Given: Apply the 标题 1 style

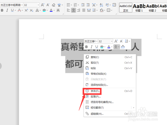Looking at the screenshot, I should [x=139, y=8].
